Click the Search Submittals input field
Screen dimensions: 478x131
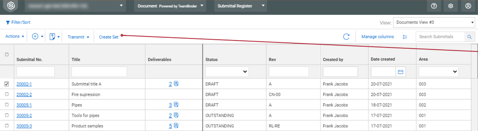(440, 37)
